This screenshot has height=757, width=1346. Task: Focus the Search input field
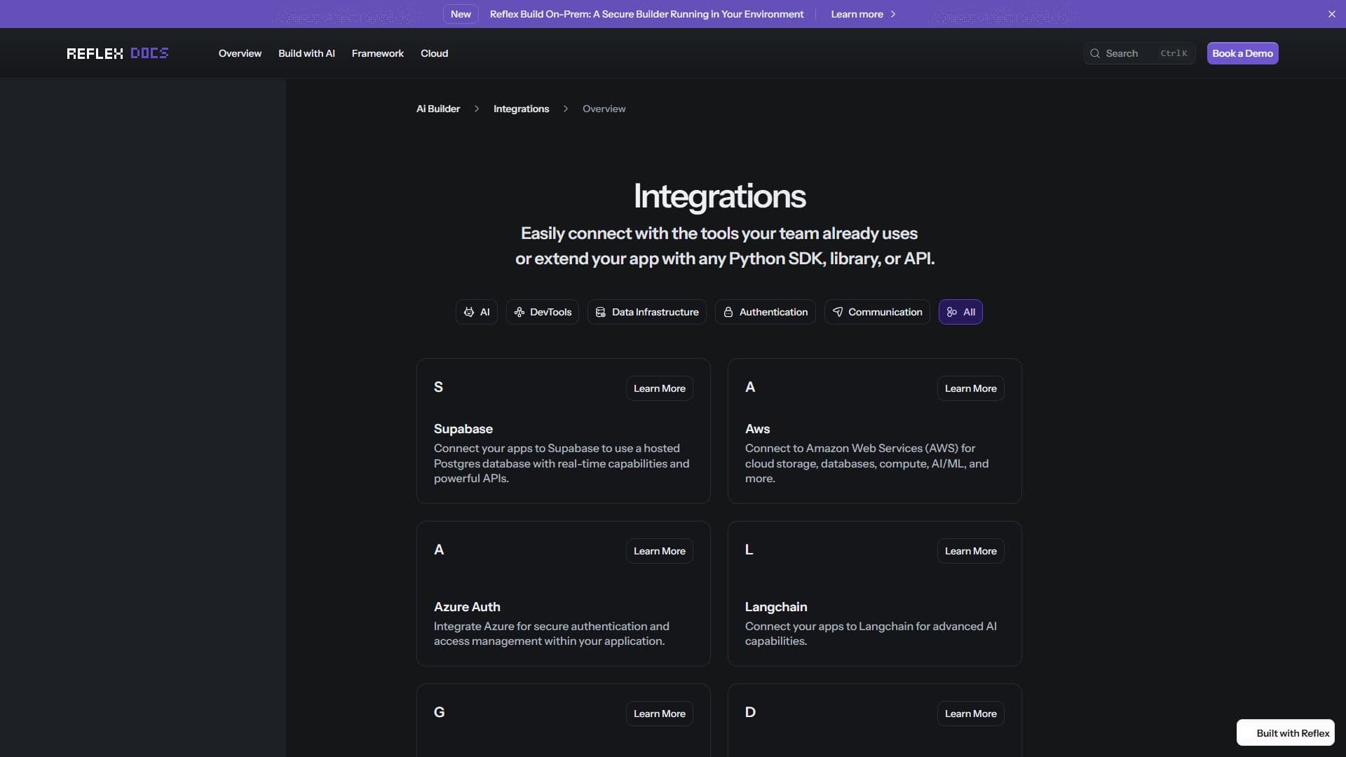(x=1139, y=53)
